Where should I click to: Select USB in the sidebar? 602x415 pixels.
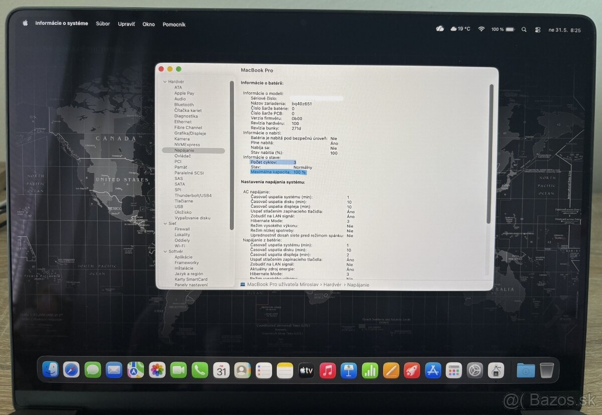pyautogui.click(x=179, y=206)
